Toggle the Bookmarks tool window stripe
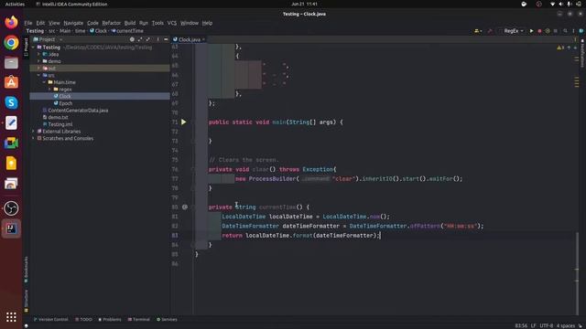Screen dimensions: 586x329 (26, 270)
